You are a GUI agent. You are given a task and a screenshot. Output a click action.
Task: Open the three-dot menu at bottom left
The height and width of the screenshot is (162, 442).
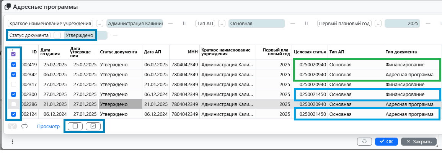[12, 141]
